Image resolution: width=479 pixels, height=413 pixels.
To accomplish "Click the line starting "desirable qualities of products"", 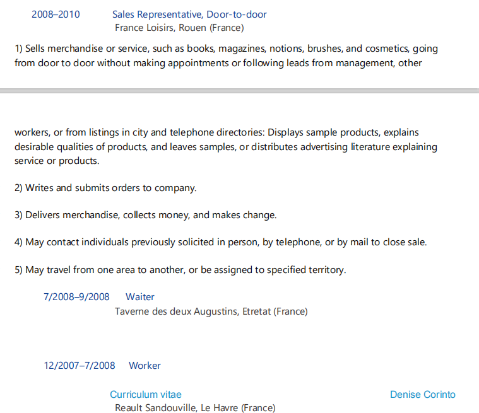I will click(225, 147).
